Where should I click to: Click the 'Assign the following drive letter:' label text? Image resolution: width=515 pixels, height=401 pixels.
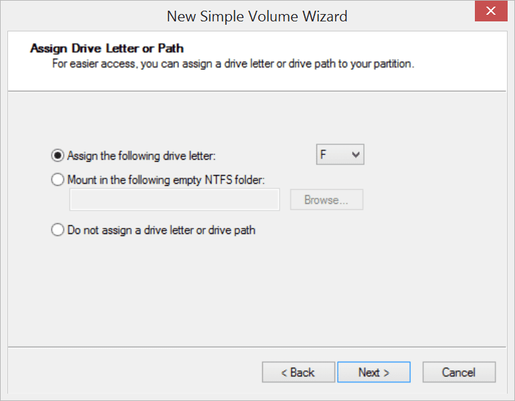tap(141, 156)
